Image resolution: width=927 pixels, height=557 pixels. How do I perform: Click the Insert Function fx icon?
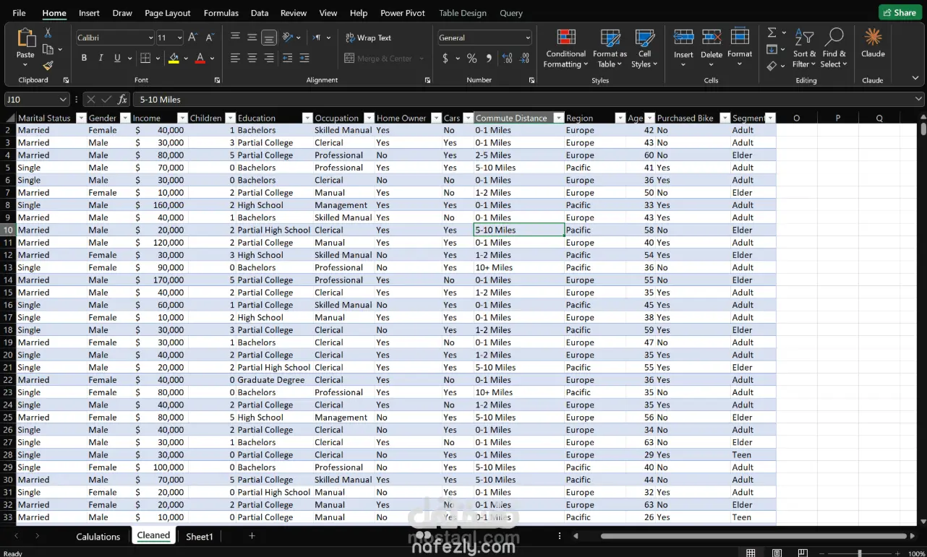click(122, 99)
